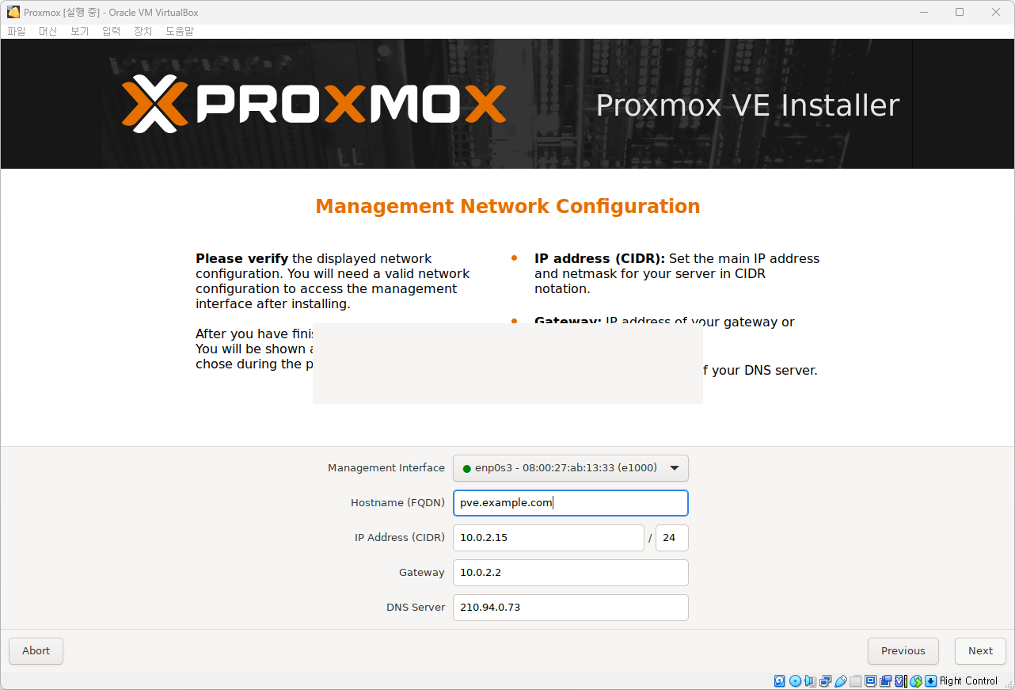Open the audio status icon
Image resolution: width=1015 pixels, height=690 pixels.
810,681
